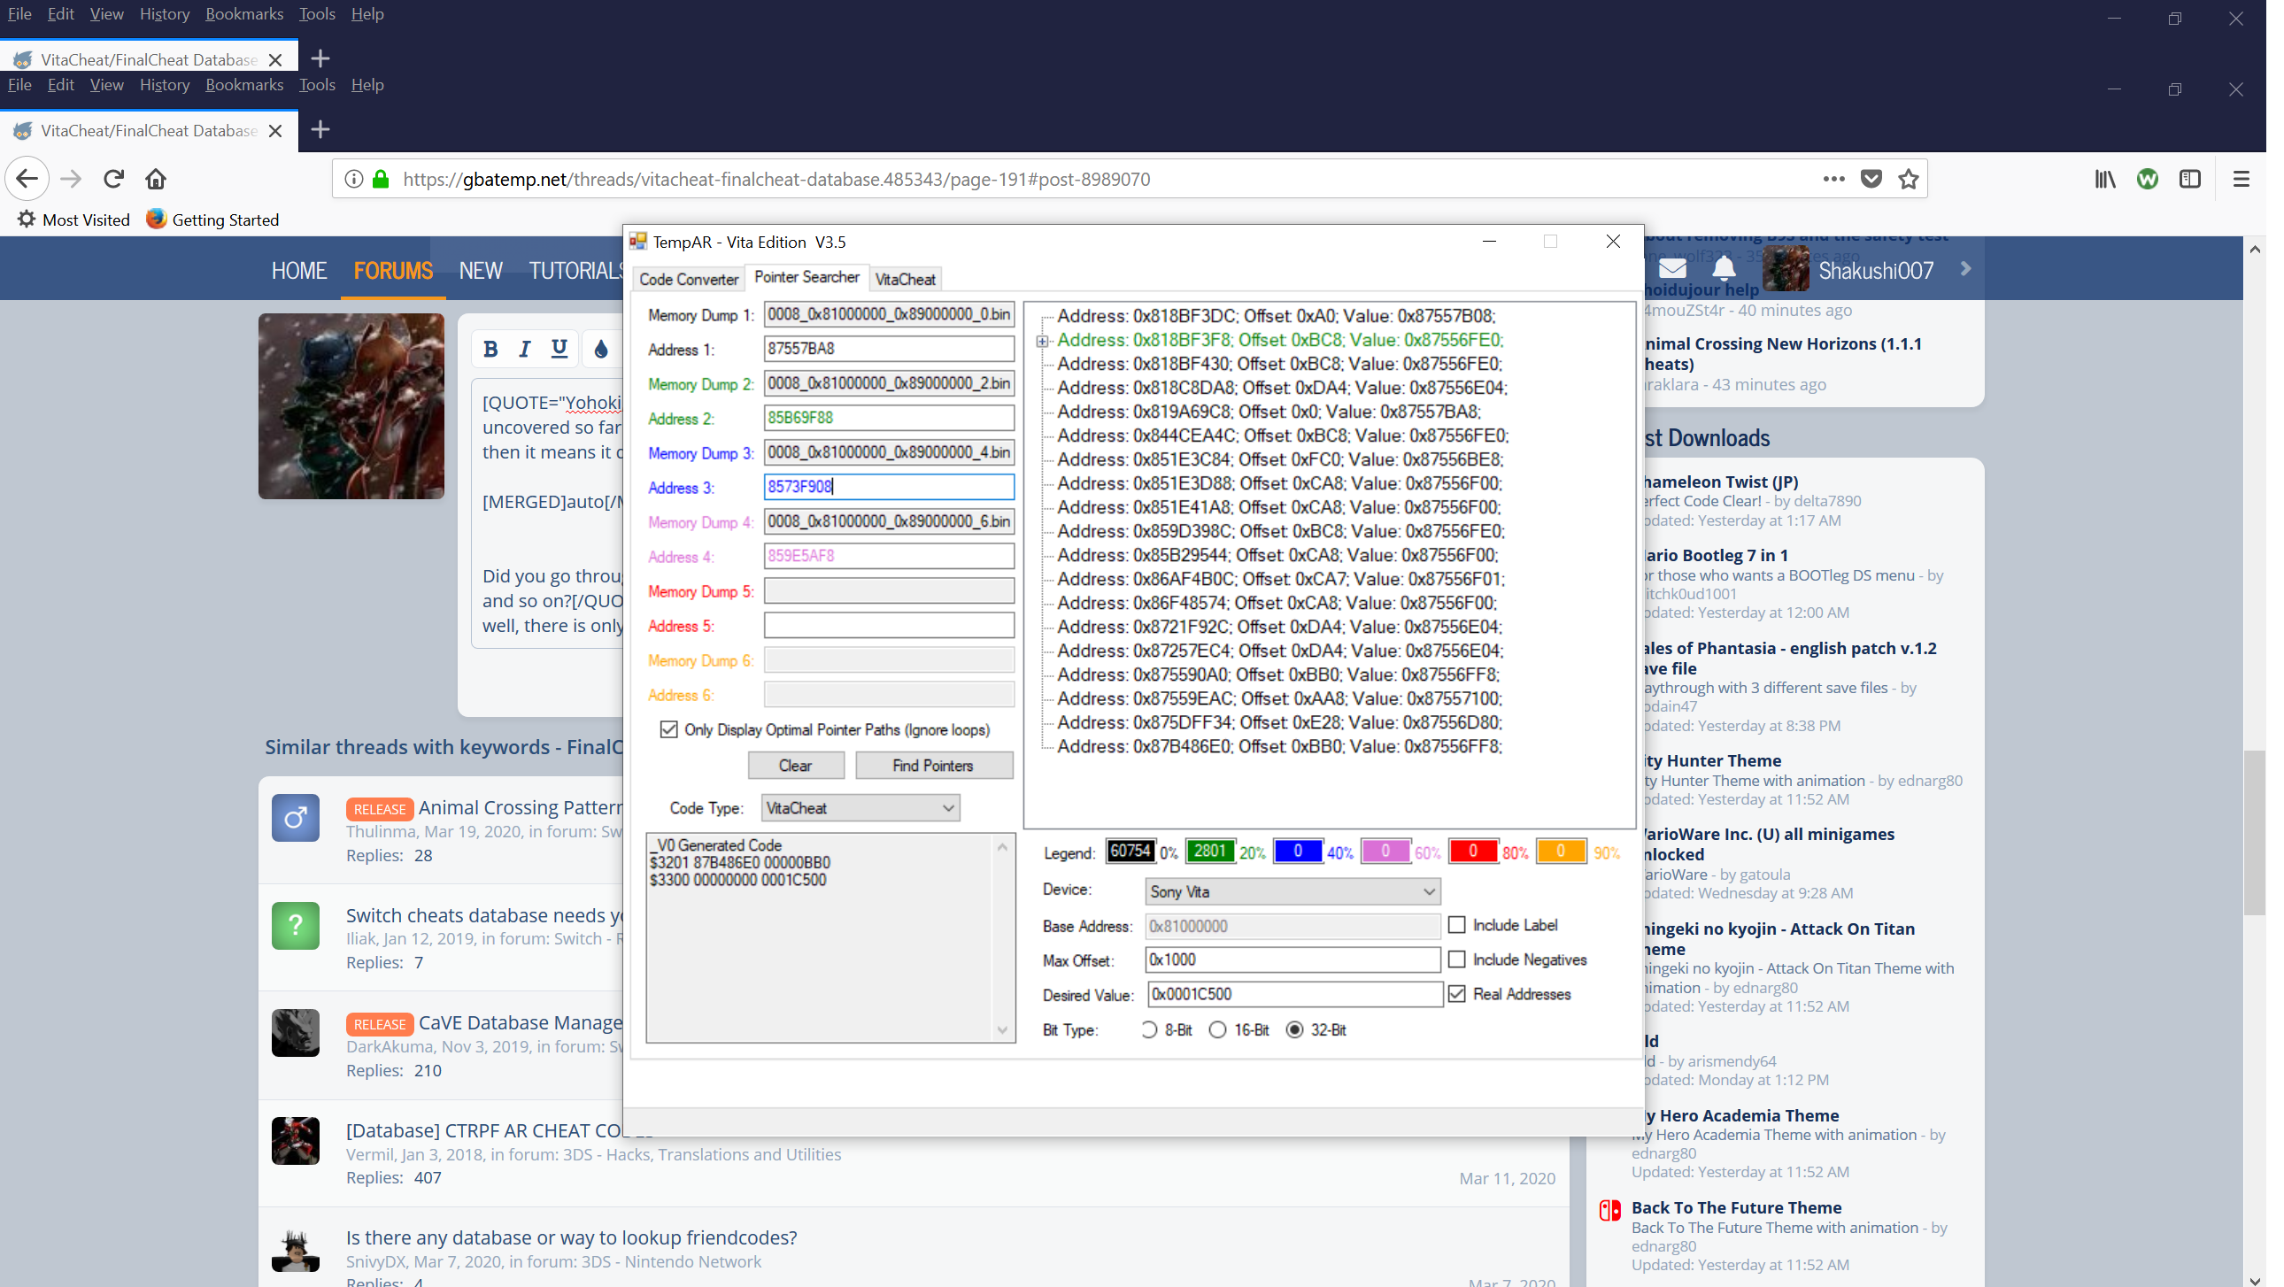Open text color droplet in editor
The height and width of the screenshot is (1287, 2284).
[601, 350]
